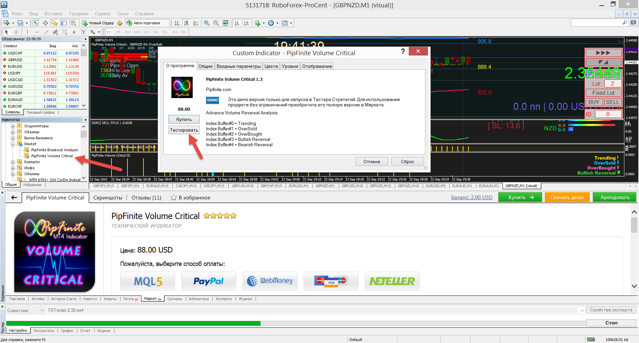Expand the Examples tree node

pos(13,162)
